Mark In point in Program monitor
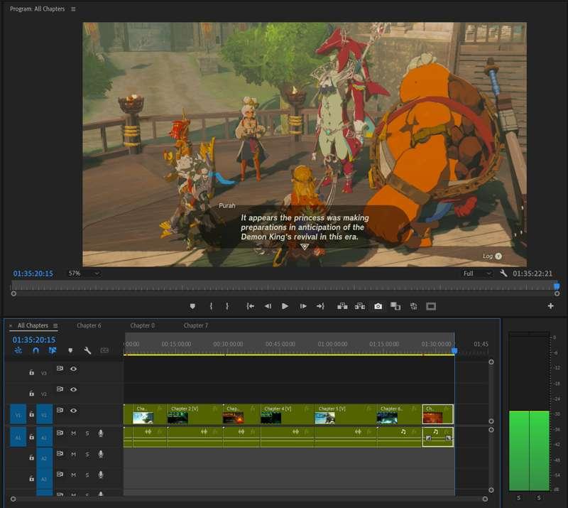The height and width of the screenshot is (508, 568). coord(211,306)
